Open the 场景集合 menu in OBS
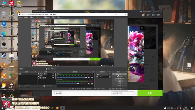The width and height of the screenshot is (195, 110). pos(47,17)
